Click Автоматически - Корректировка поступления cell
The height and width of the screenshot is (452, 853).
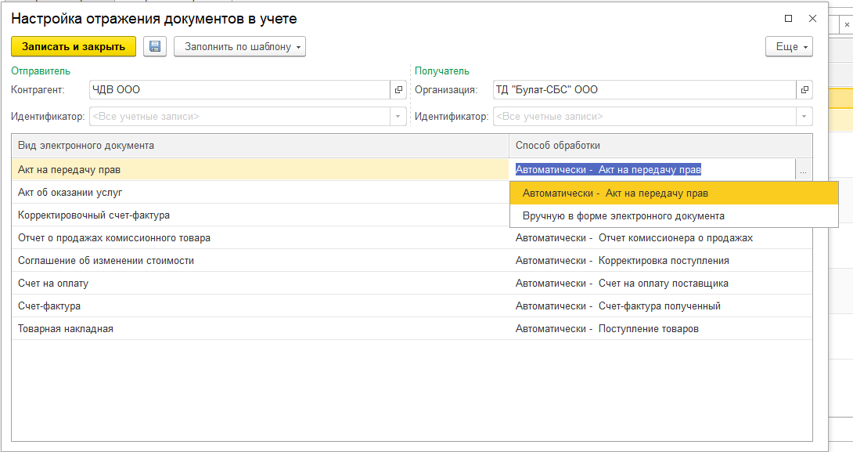[660, 261]
